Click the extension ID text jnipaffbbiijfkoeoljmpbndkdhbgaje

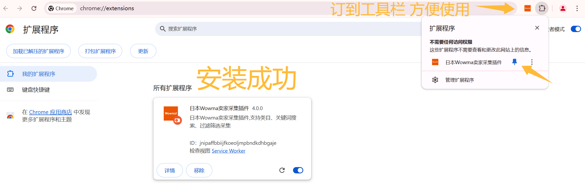[238, 143]
